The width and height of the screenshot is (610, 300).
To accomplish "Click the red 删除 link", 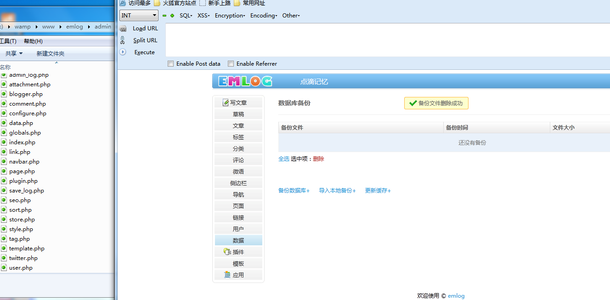I will point(319,159).
